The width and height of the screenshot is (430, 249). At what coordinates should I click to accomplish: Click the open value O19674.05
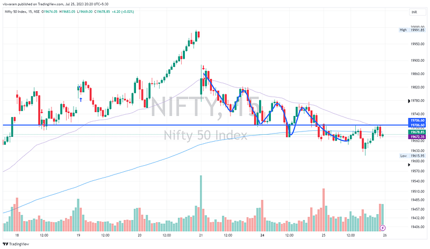(x=49, y=11)
